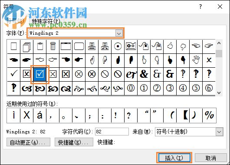The image size is (230, 165).
Task: Select the printer symbol left of fax
Action: pos(92,46)
